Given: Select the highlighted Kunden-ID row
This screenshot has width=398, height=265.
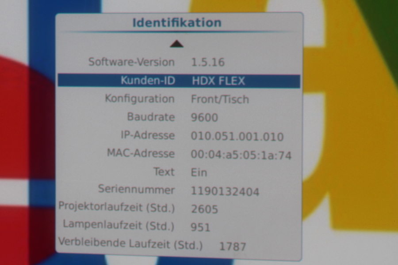Looking at the screenshot, I should coord(179,81).
